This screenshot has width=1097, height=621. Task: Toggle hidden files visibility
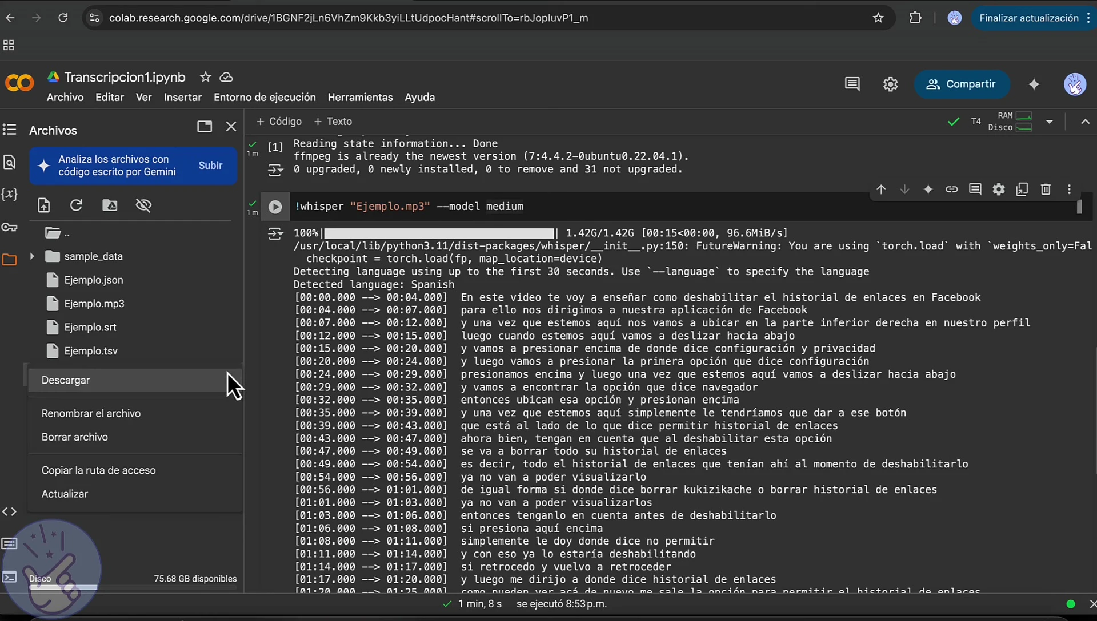coord(143,205)
